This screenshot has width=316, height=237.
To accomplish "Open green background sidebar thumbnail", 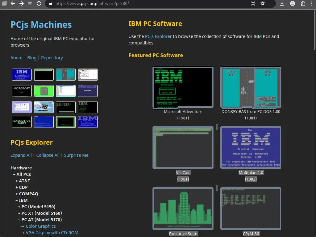I will (44, 91).
